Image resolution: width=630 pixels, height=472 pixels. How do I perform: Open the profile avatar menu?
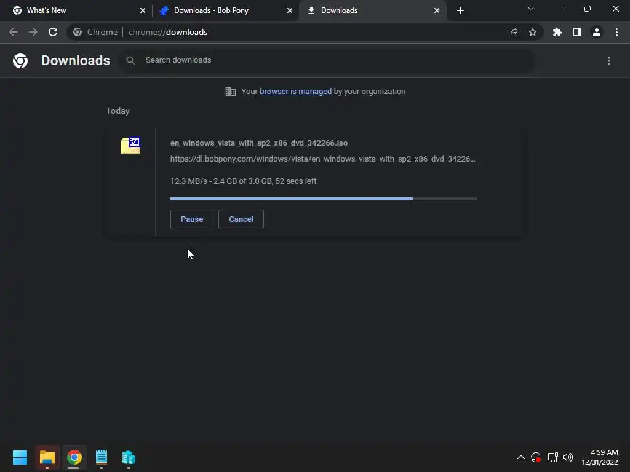point(597,32)
